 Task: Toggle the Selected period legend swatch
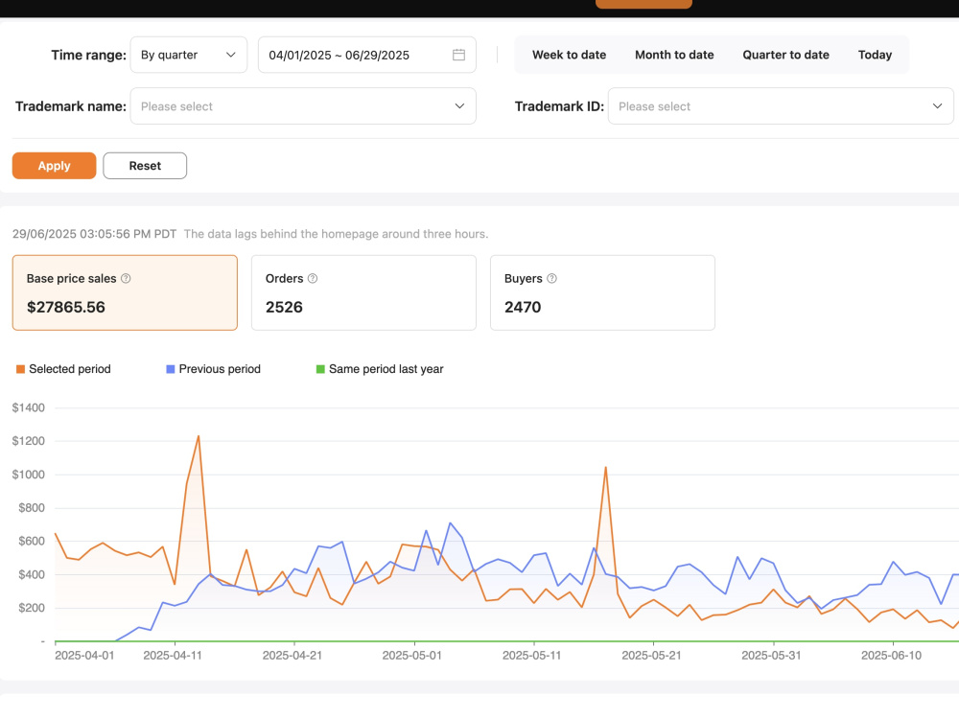pyautogui.click(x=20, y=369)
